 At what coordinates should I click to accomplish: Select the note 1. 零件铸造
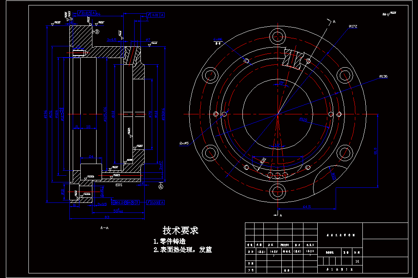click(170, 241)
